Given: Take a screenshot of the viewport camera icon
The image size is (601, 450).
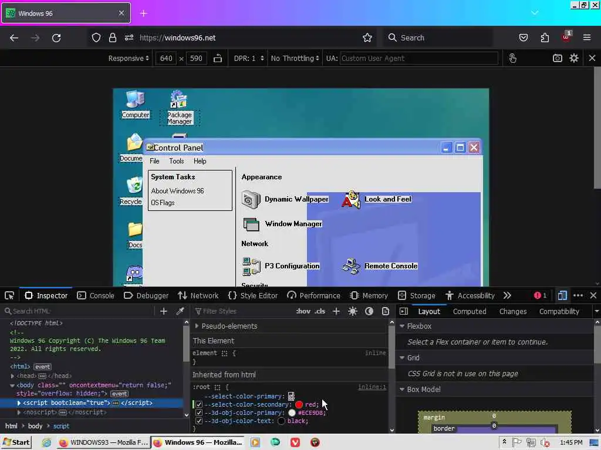Looking at the screenshot, I should tap(558, 58).
